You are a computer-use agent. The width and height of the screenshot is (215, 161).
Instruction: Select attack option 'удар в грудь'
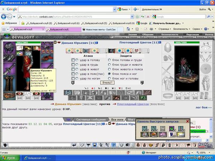[x=77, y=65]
